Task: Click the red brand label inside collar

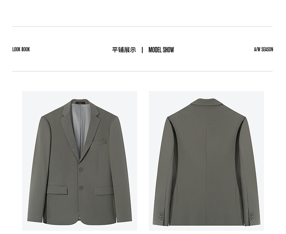Action: 80,103
